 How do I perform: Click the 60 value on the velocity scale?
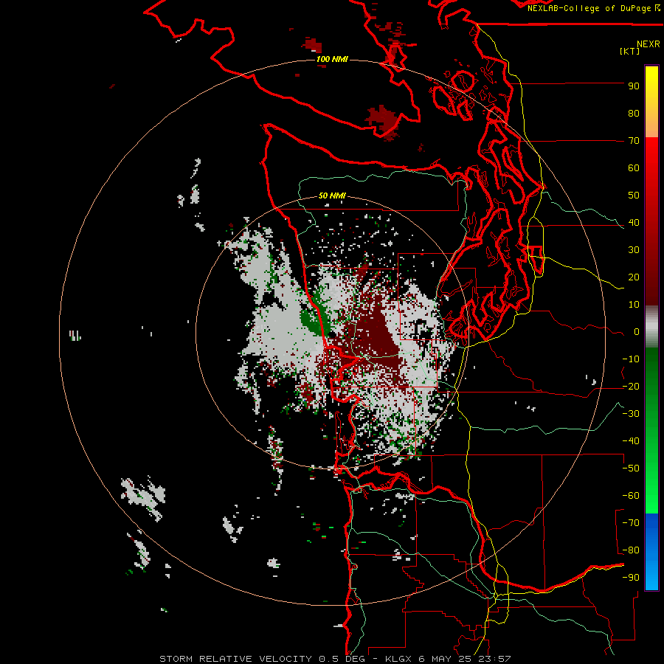coord(634,168)
